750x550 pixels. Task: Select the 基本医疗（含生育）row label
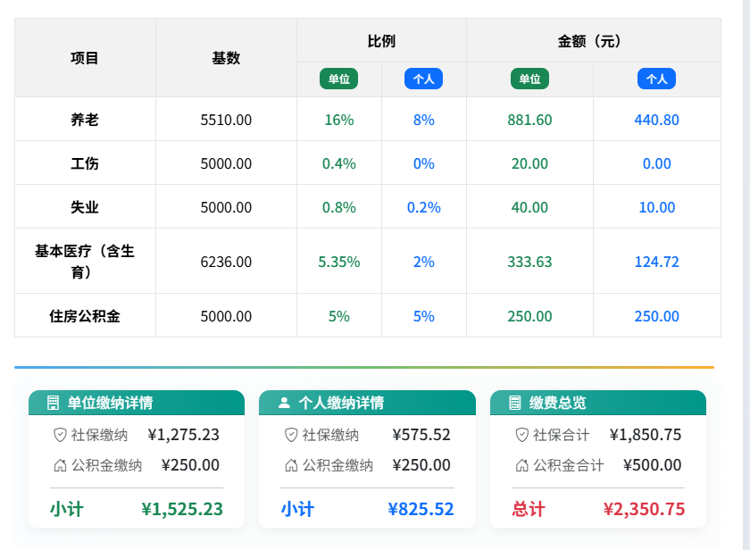click(x=85, y=262)
